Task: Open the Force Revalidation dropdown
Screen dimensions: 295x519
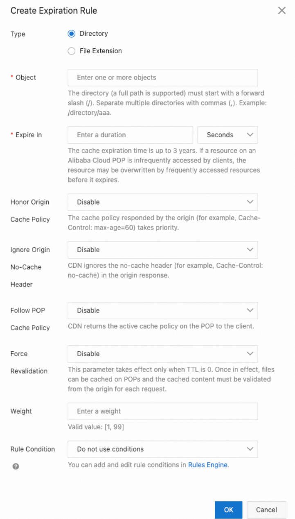Action: (162, 354)
